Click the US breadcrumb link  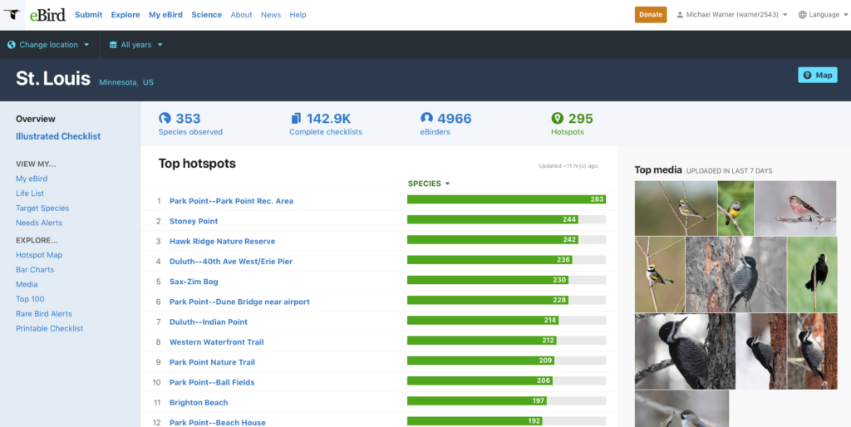(x=148, y=82)
